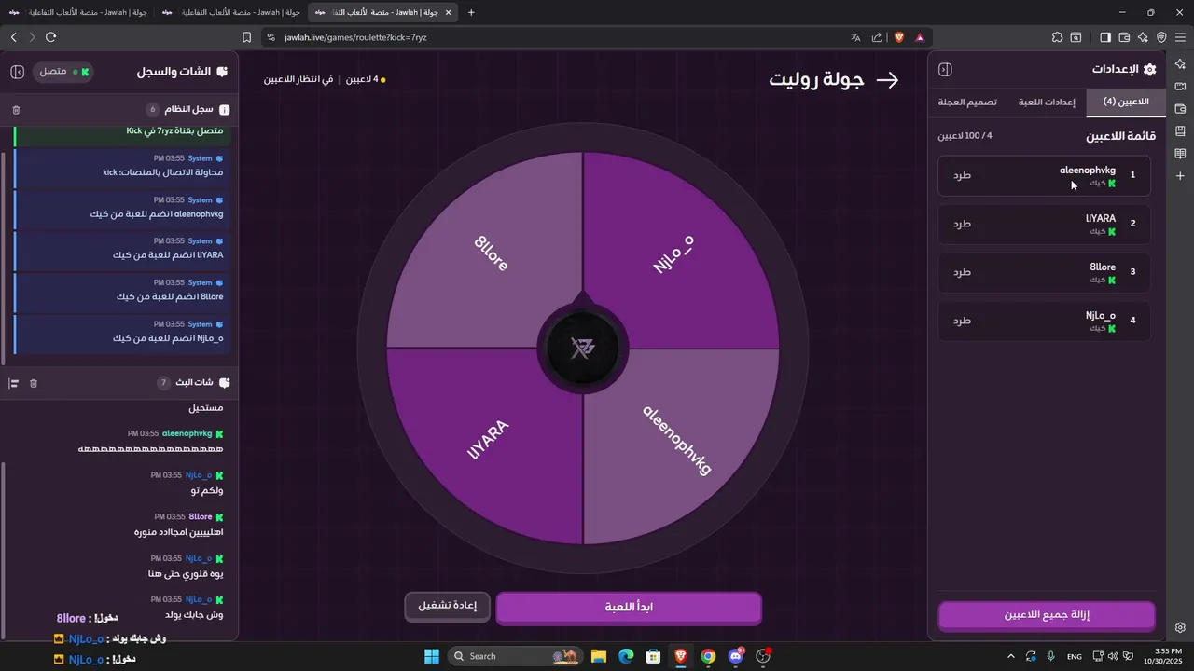Screen dimensions: 1194x671
Task: Open Leo AI from toolbar
Action: 1143,37
